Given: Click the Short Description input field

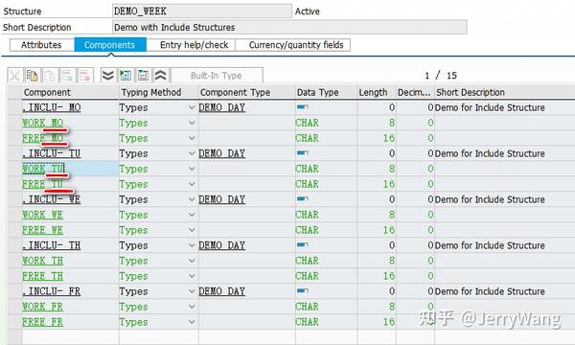Looking at the screenshot, I should (x=289, y=27).
